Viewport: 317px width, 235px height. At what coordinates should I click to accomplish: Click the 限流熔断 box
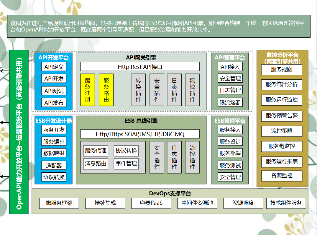pos(230,102)
